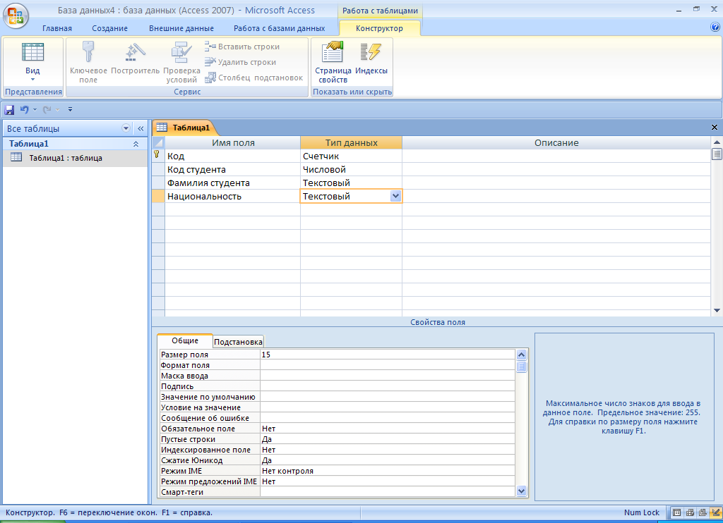723x523 pixels.
Task: Click the Описание column header
Action: (556, 142)
